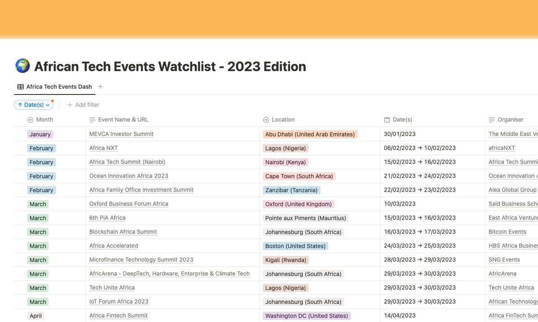Click the Zanzibar (Tanzania) location tag
This screenshot has height=322, width=538.
click(x=291, y=190)
